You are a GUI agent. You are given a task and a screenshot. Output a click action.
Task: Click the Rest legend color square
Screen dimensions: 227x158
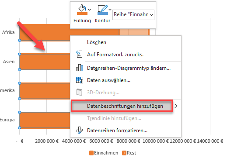[x=124, y=153]
